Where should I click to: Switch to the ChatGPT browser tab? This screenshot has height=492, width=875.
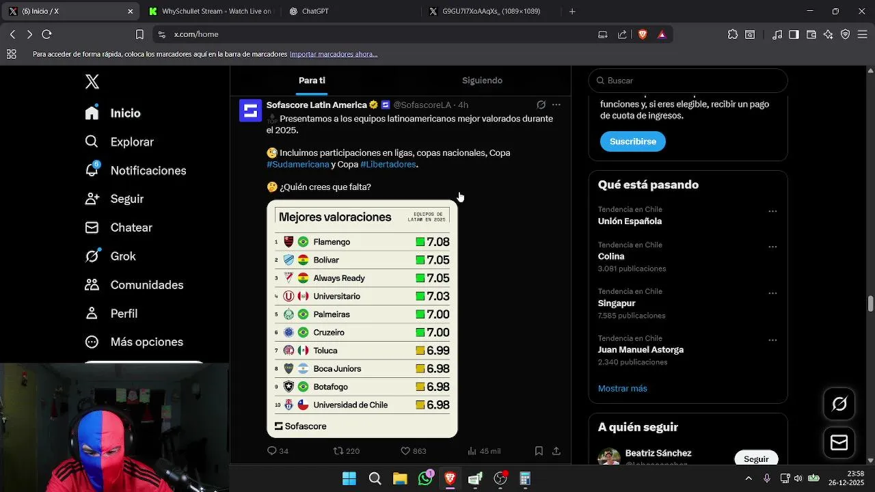pos(350,11)
